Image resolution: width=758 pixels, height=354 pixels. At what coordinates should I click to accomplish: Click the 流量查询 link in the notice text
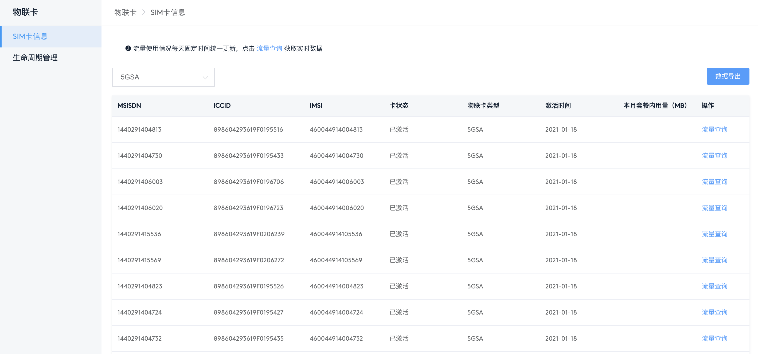[x=269, y=48]
